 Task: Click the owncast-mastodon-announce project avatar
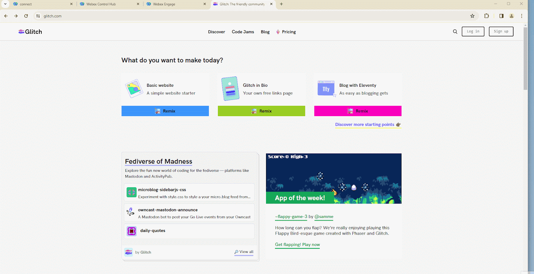(130, 212)
